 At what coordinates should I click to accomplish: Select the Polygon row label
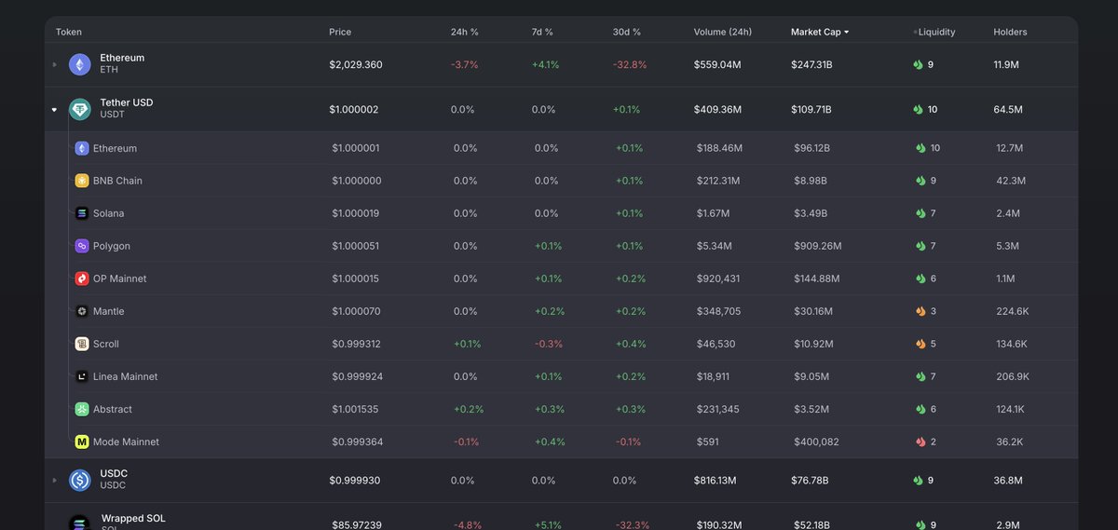[112, 246]
